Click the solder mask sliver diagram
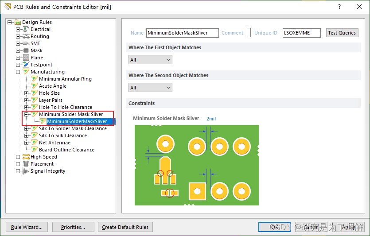This screenshot has height=236, width=370. tap(197, 165)
